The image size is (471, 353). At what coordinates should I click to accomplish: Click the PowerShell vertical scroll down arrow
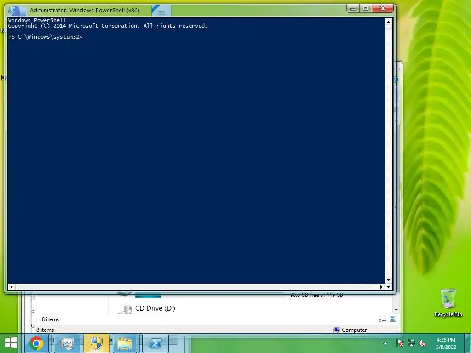tap(388, 280)
